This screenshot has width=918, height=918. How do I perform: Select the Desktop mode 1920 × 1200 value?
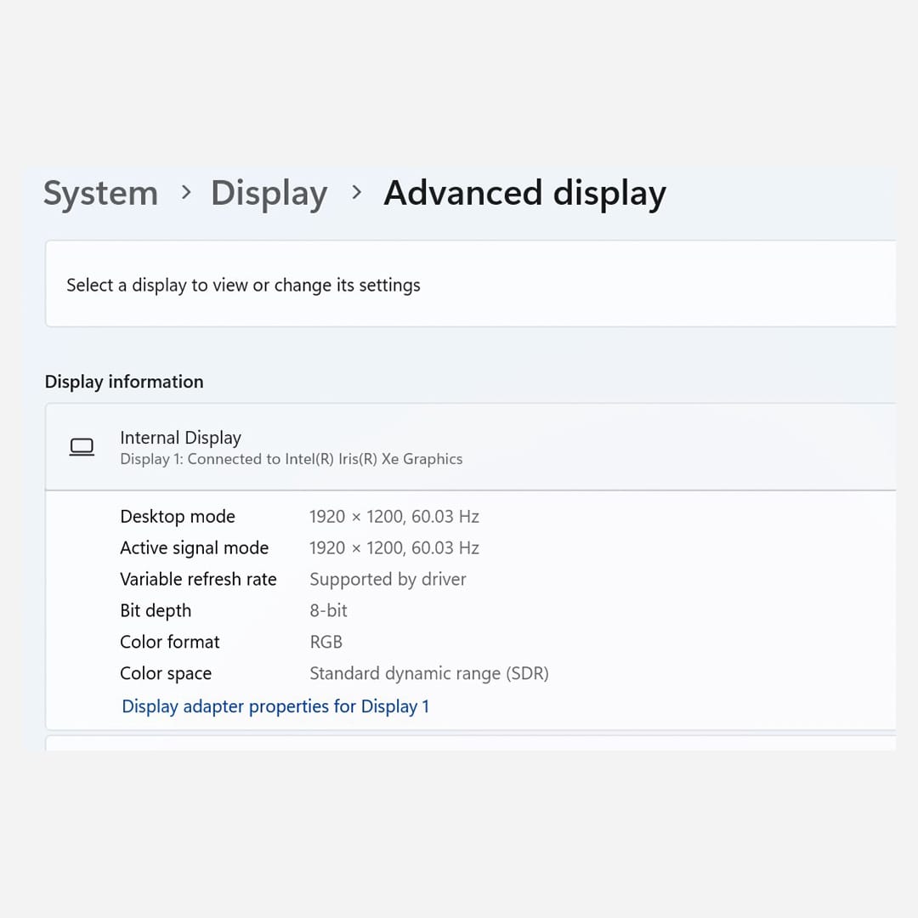coord(394,517)
